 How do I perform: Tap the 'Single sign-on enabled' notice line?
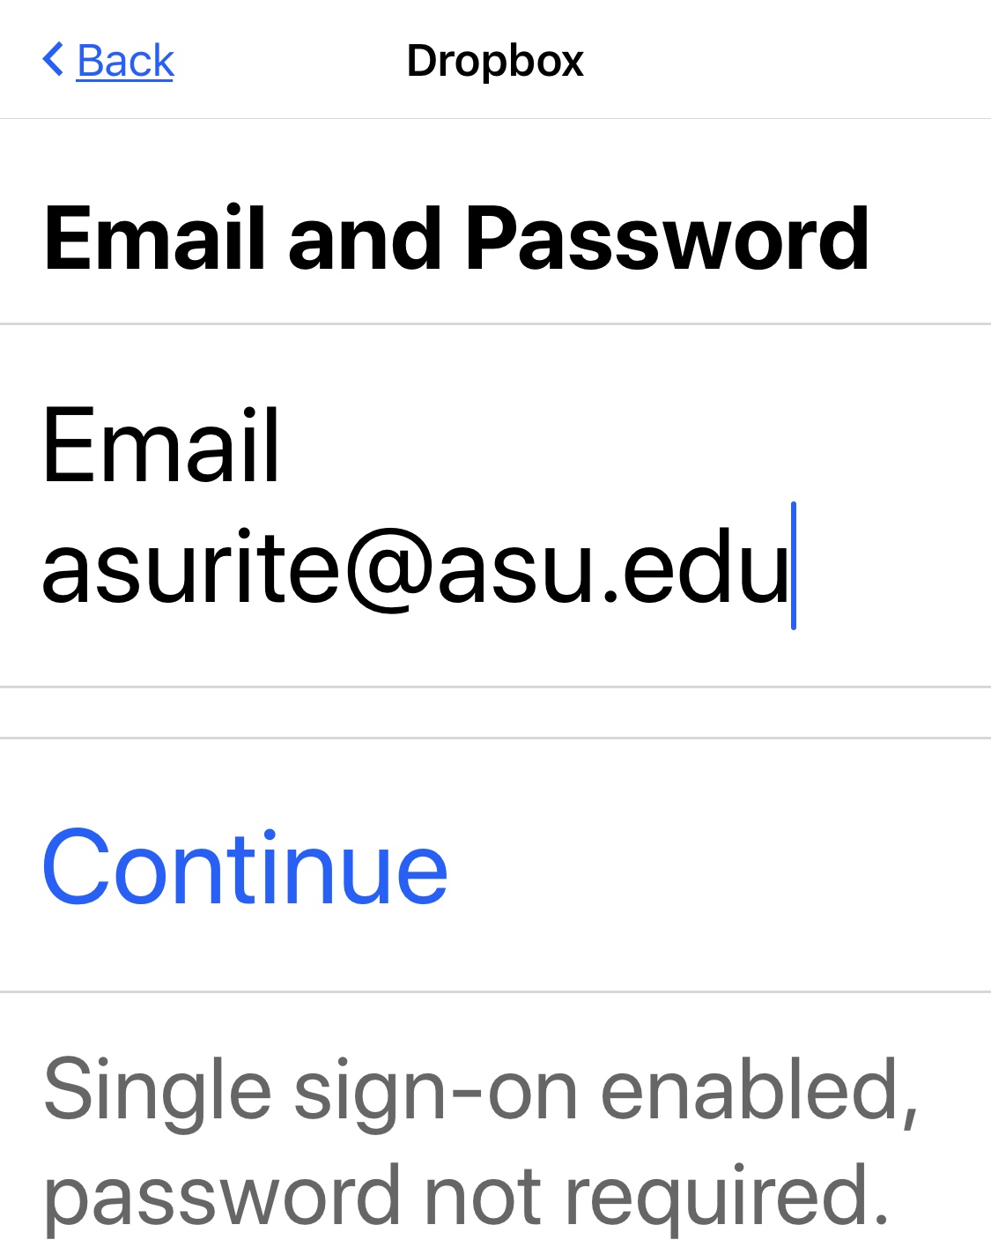point(480,1091)
